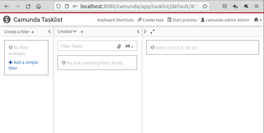Click the Camunda logo icon
Viewport: 264px width, 133px height.
(x=7, y=20)
